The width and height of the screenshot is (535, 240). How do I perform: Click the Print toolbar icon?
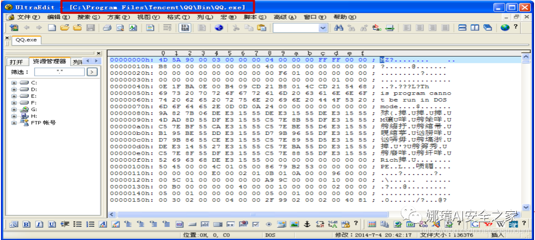107,28
